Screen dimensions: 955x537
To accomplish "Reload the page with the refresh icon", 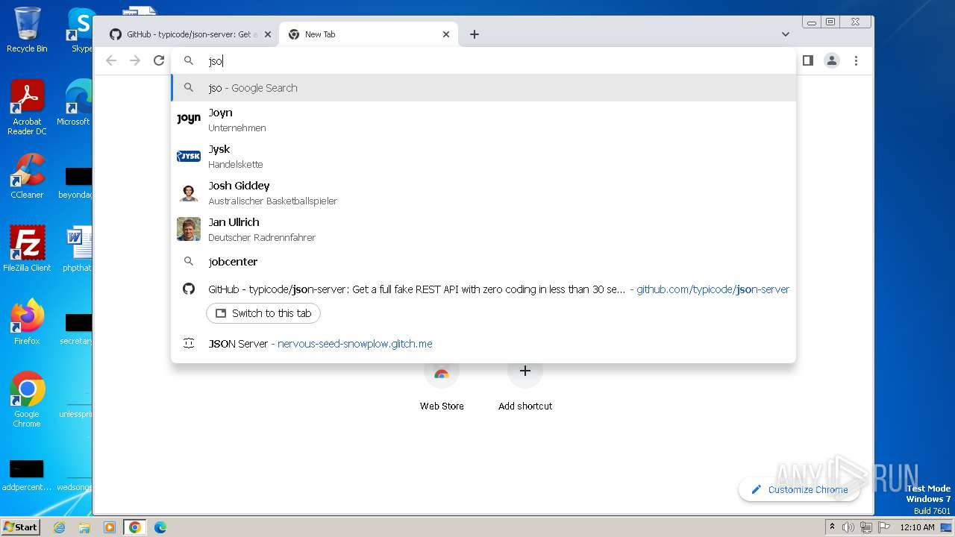I will tap(159, 60).
